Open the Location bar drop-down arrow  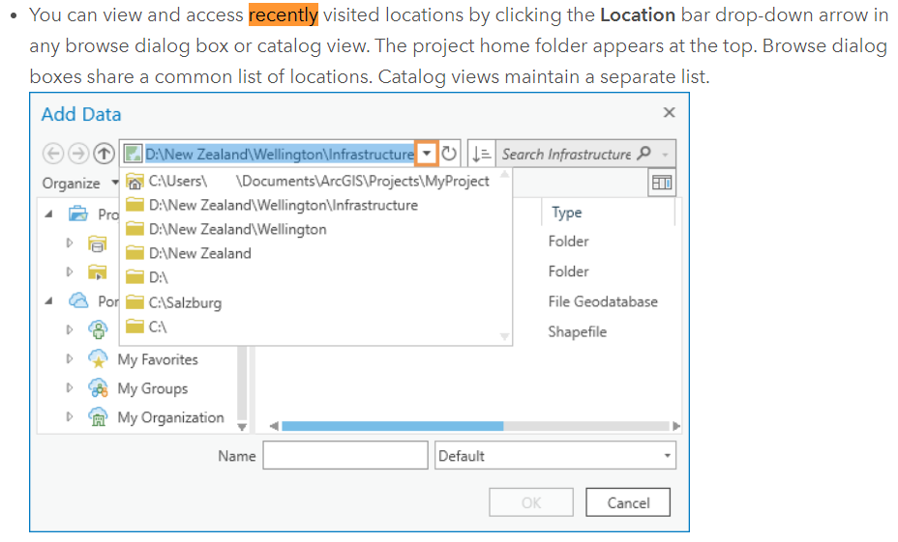pos(427,155)
